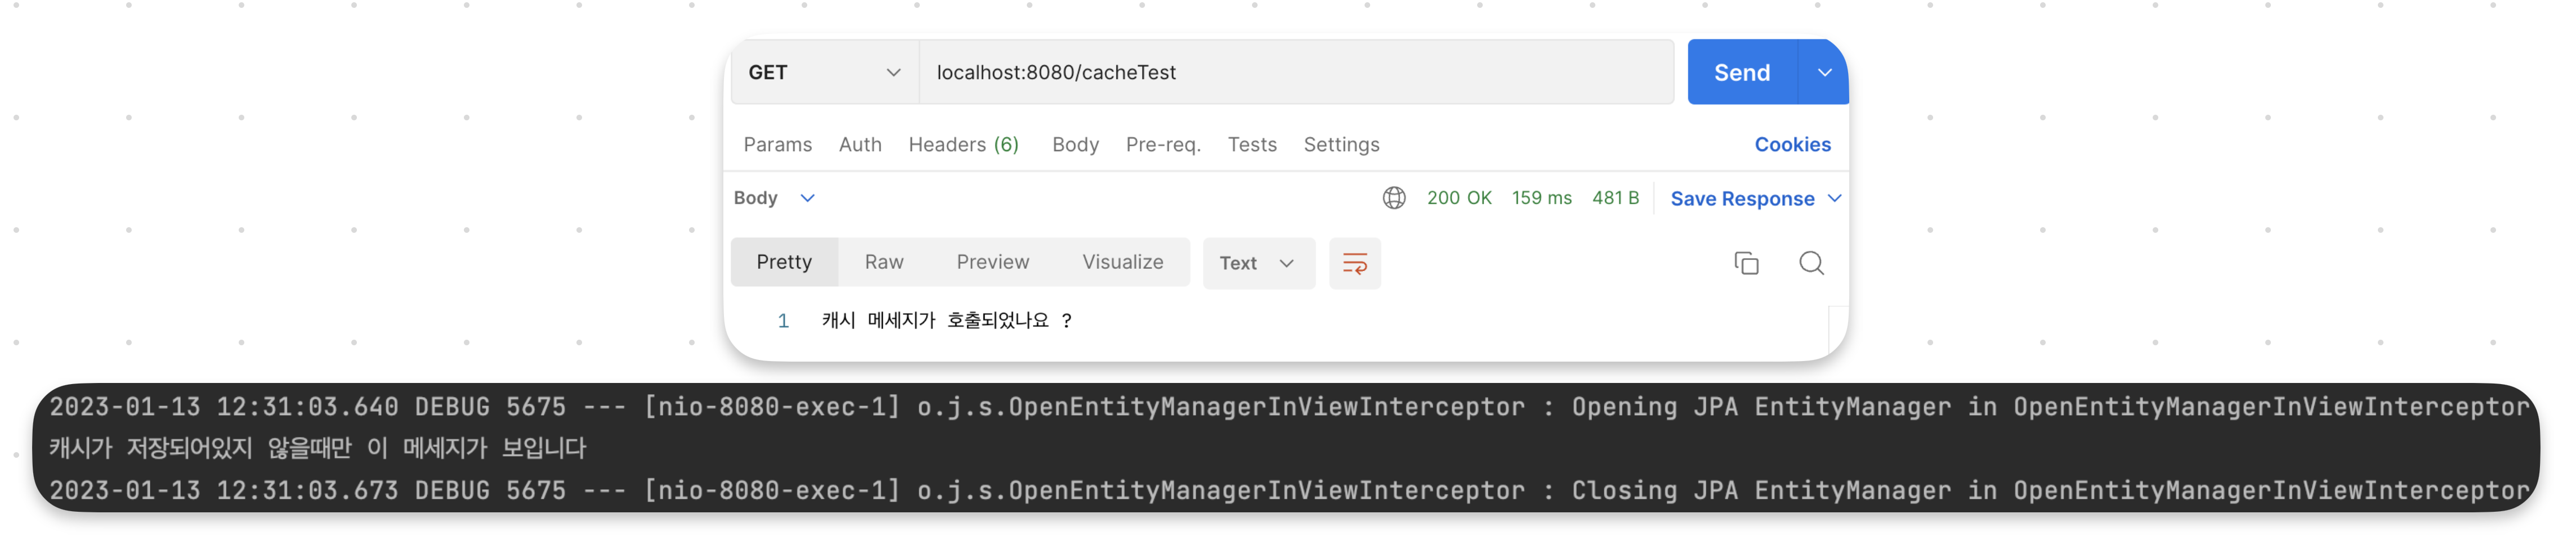Click log line Closing JPA EntityManager
Viewport: 2576px width, 550px height.
1289,491
